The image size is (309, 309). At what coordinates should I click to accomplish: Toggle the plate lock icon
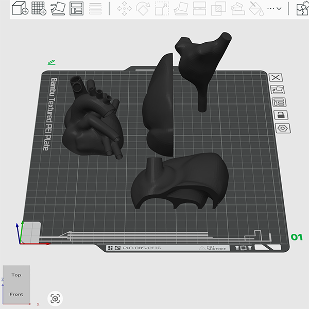pyautogui.click(x=281, y=114)
